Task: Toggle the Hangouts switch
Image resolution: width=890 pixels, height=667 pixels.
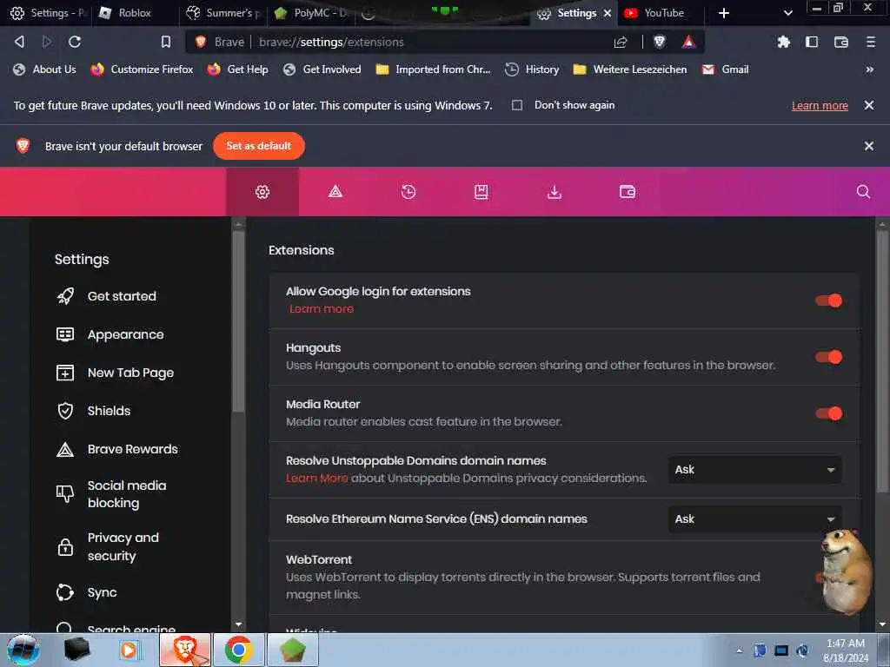Action: pyautogui.click(x=828, y=357)
